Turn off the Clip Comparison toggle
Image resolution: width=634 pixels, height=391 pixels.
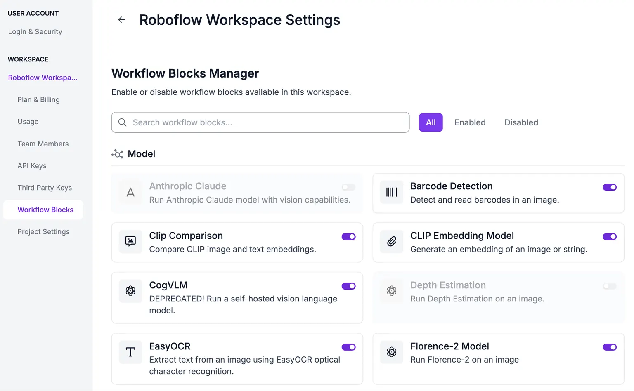349,237
